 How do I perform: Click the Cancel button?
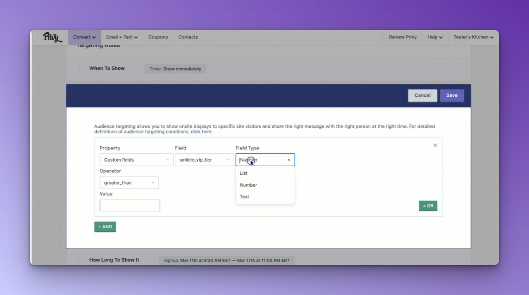pos(422,95)
